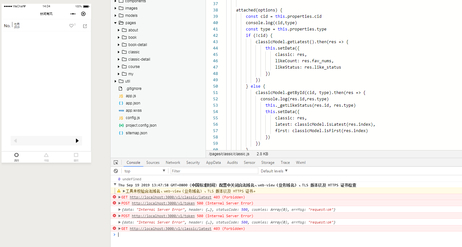Collapse the Thu Sep 19 log group
The height and width of the screenshot is (247, 462).
coord(115,185)
